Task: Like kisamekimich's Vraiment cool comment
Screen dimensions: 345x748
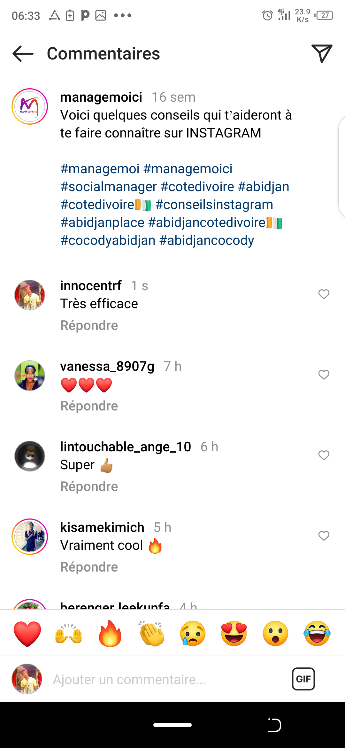Action: (x=324, y=536)
